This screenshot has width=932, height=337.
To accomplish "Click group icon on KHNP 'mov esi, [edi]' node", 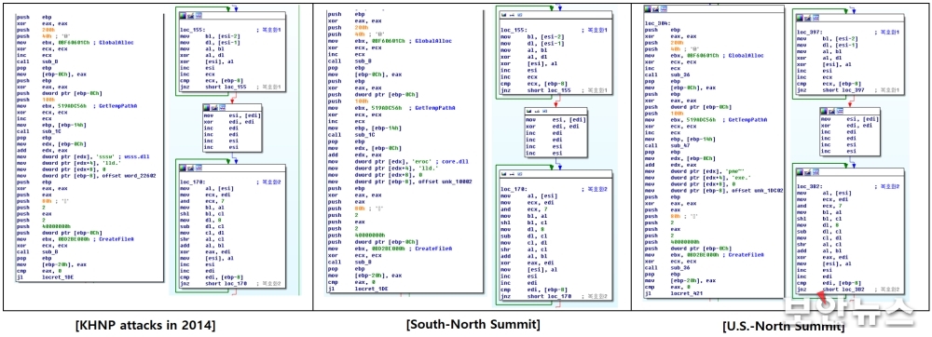I will [222, 108].
